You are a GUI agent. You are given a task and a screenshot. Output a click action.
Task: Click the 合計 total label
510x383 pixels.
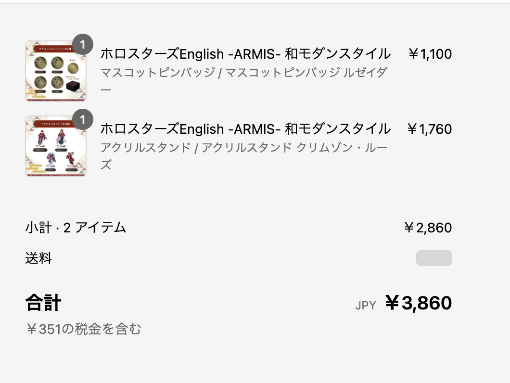pos(43,303)
